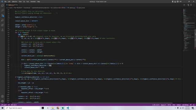Click Downloads breadcrumb segment
196x110 pixels.
(27, 8)
